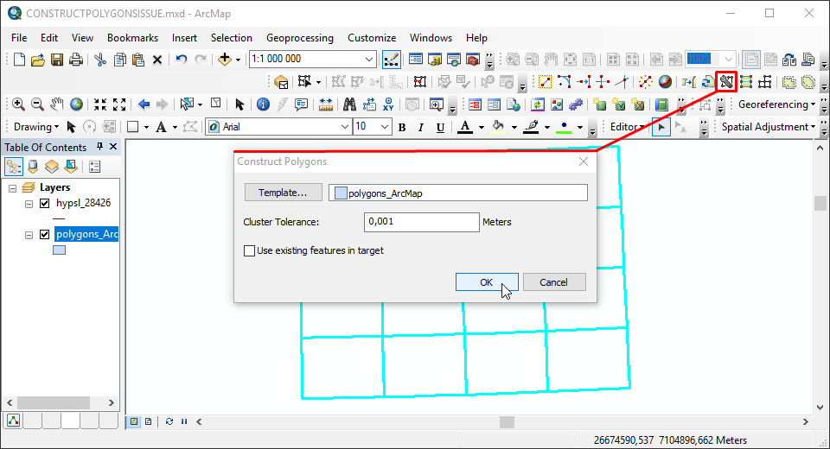Zoom to full extent globe

click(x=76, y=104)
